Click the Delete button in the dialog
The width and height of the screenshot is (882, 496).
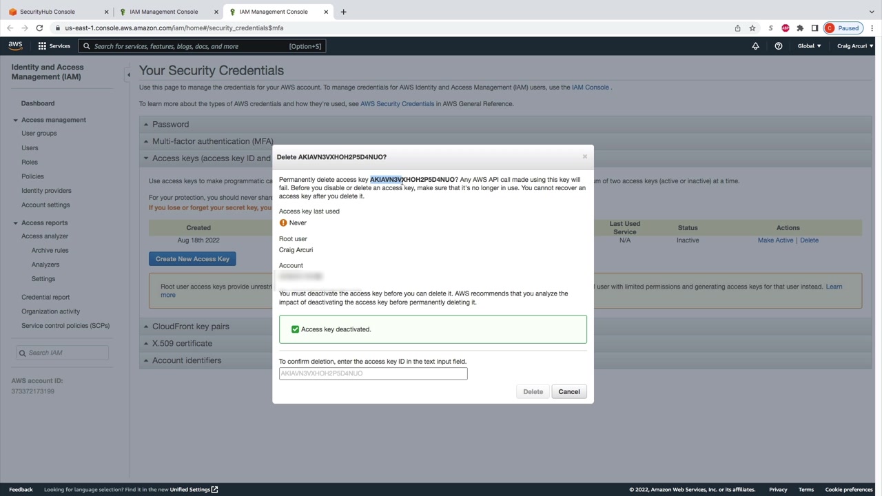[x=533, y=392]
